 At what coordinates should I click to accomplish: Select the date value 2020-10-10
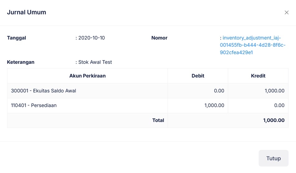[91, 38]
